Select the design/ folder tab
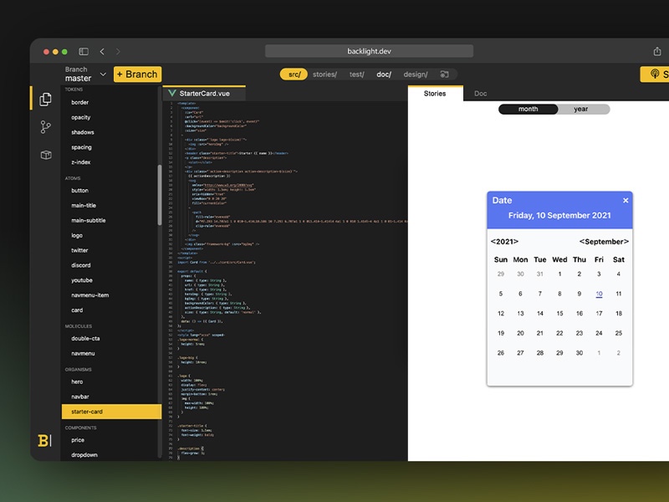669x502 pixels. (416, 74)
